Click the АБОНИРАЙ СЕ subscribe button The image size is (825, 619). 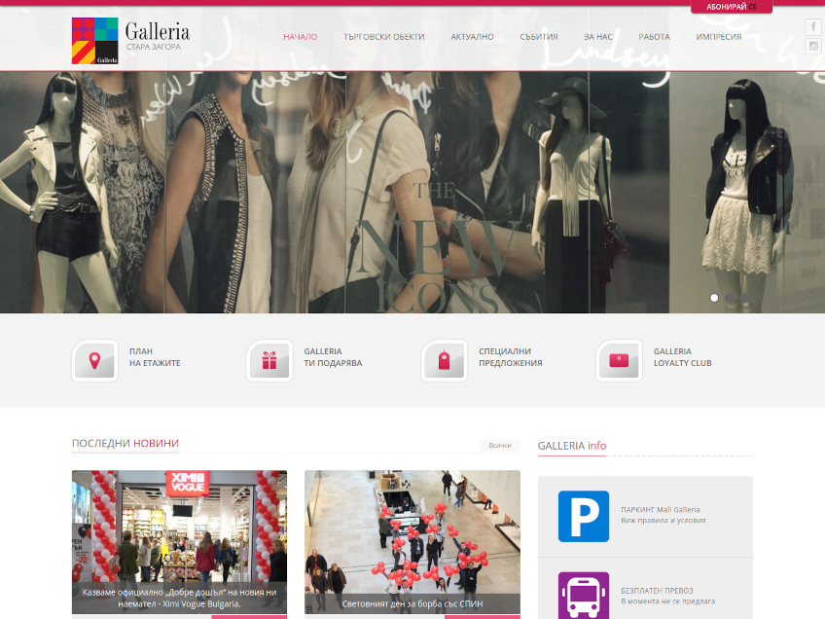point(732,7)
